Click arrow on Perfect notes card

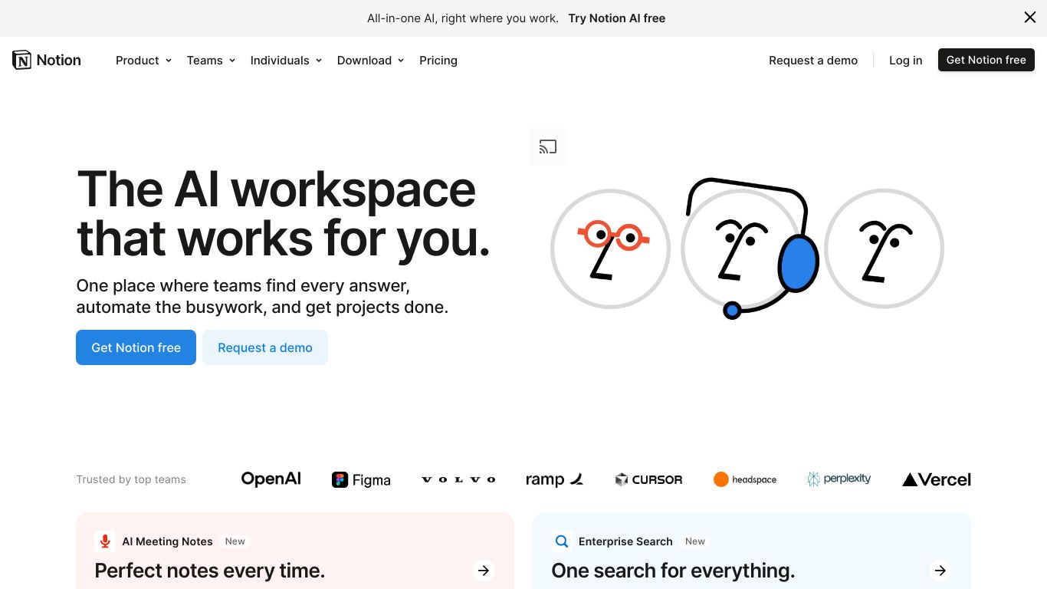[x=484, y=570]
